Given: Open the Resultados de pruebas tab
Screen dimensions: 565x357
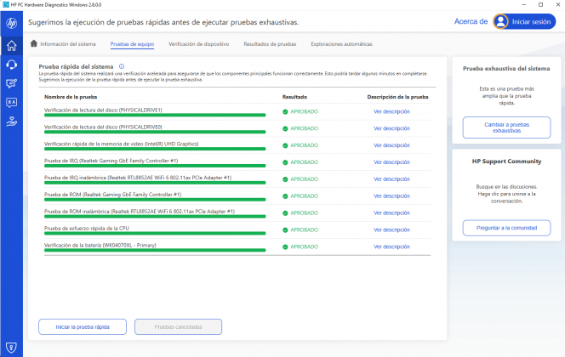Looking at the screenshot, I should [270, 44].
